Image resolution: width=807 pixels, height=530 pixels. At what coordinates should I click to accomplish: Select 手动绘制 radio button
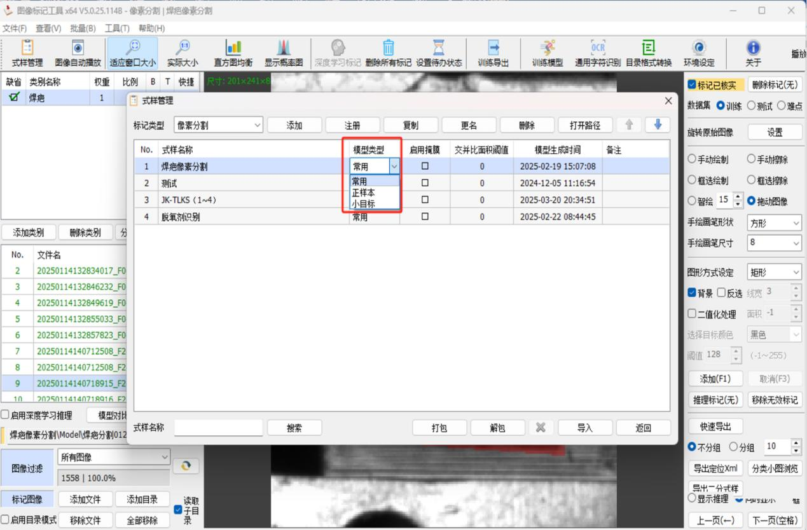point(692,159)
